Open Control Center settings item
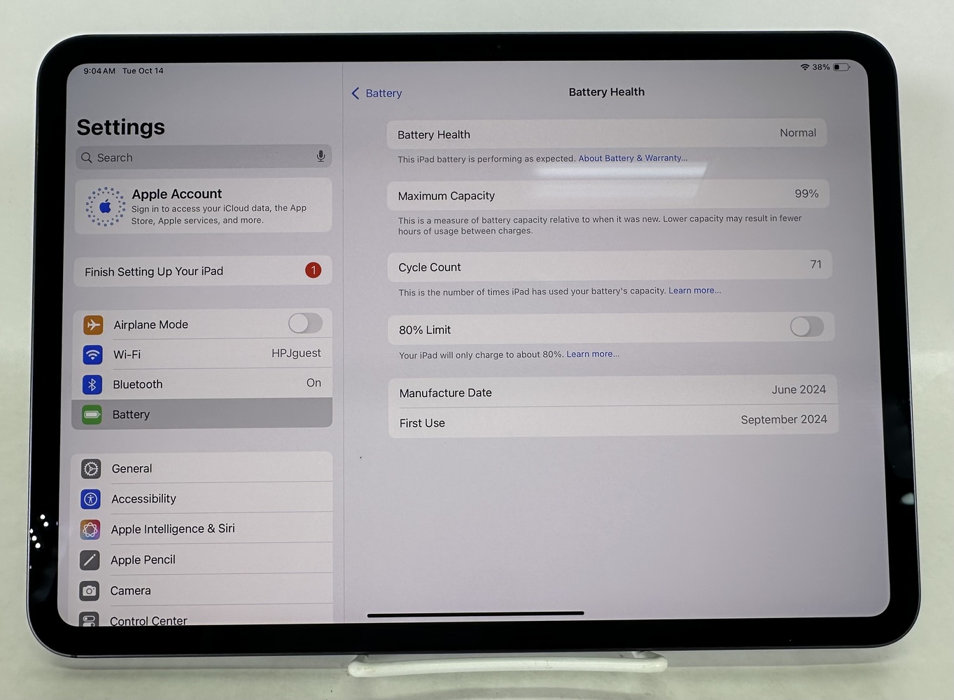The image size is (954, 700). point(148,620)
